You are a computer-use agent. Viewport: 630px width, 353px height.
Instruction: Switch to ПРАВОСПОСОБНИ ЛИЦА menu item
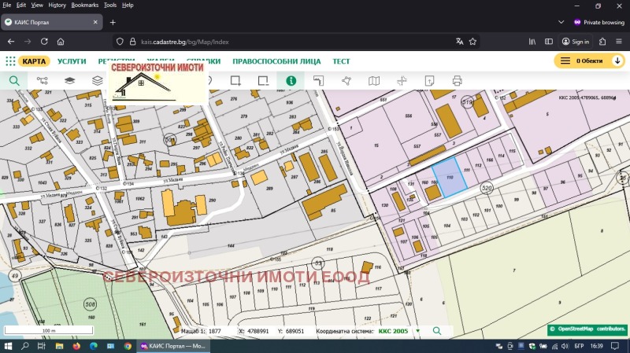[276, 61]
